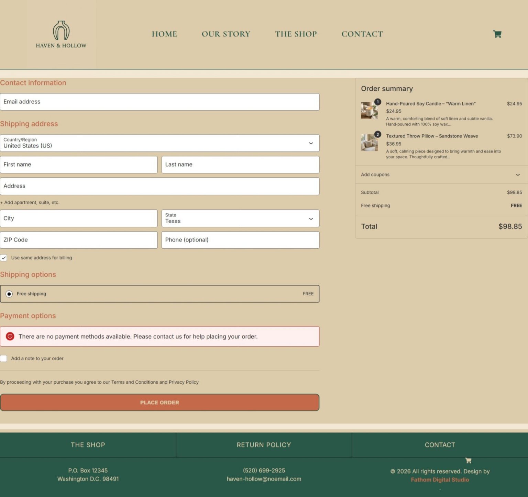The width and height of the screenshot is (528, 497).
Task: Click Add apartment, suite, etc. link
Action: pos(30,202)
